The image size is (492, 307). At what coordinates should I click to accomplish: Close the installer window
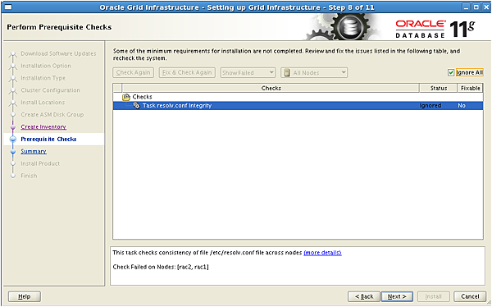(486, 7)
